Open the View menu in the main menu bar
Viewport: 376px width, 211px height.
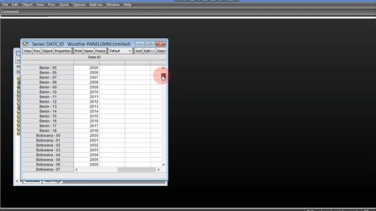40,5
